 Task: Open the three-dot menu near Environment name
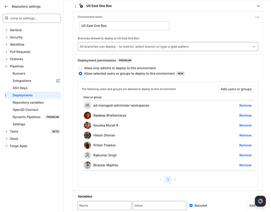click(x=257, y=17)
